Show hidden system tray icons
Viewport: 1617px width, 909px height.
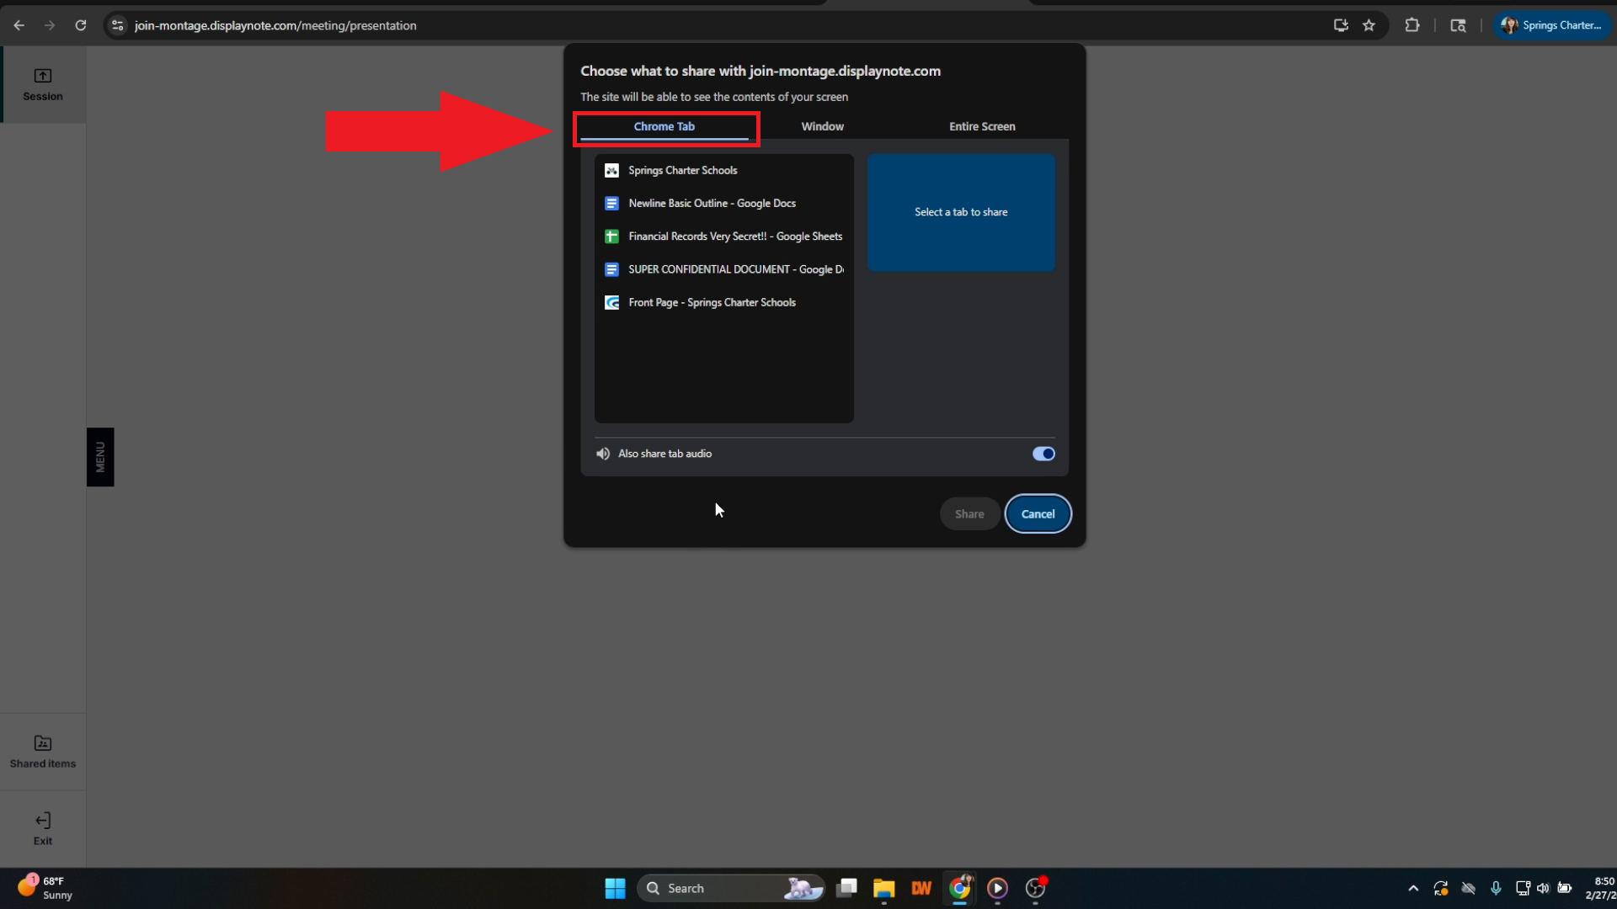tap(1413, 888)
